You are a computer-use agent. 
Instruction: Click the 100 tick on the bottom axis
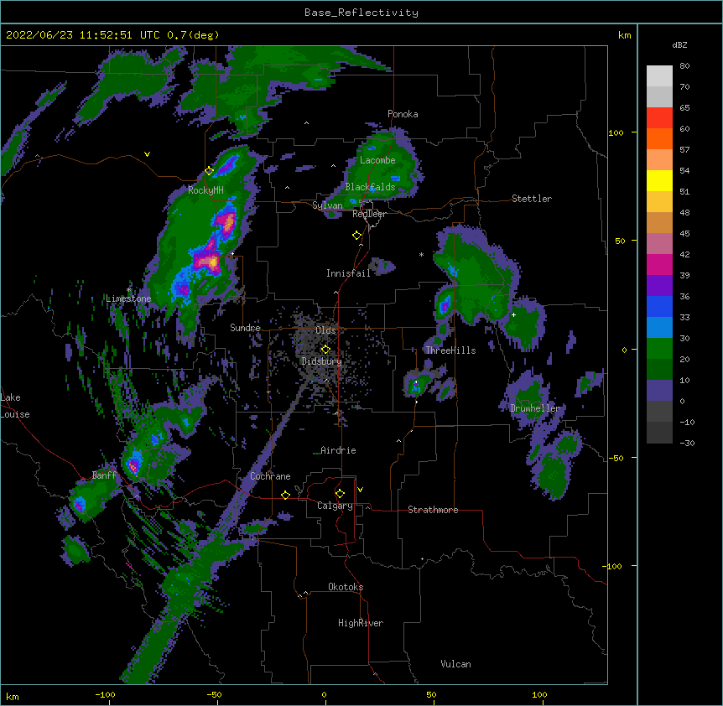coord(539,694)
